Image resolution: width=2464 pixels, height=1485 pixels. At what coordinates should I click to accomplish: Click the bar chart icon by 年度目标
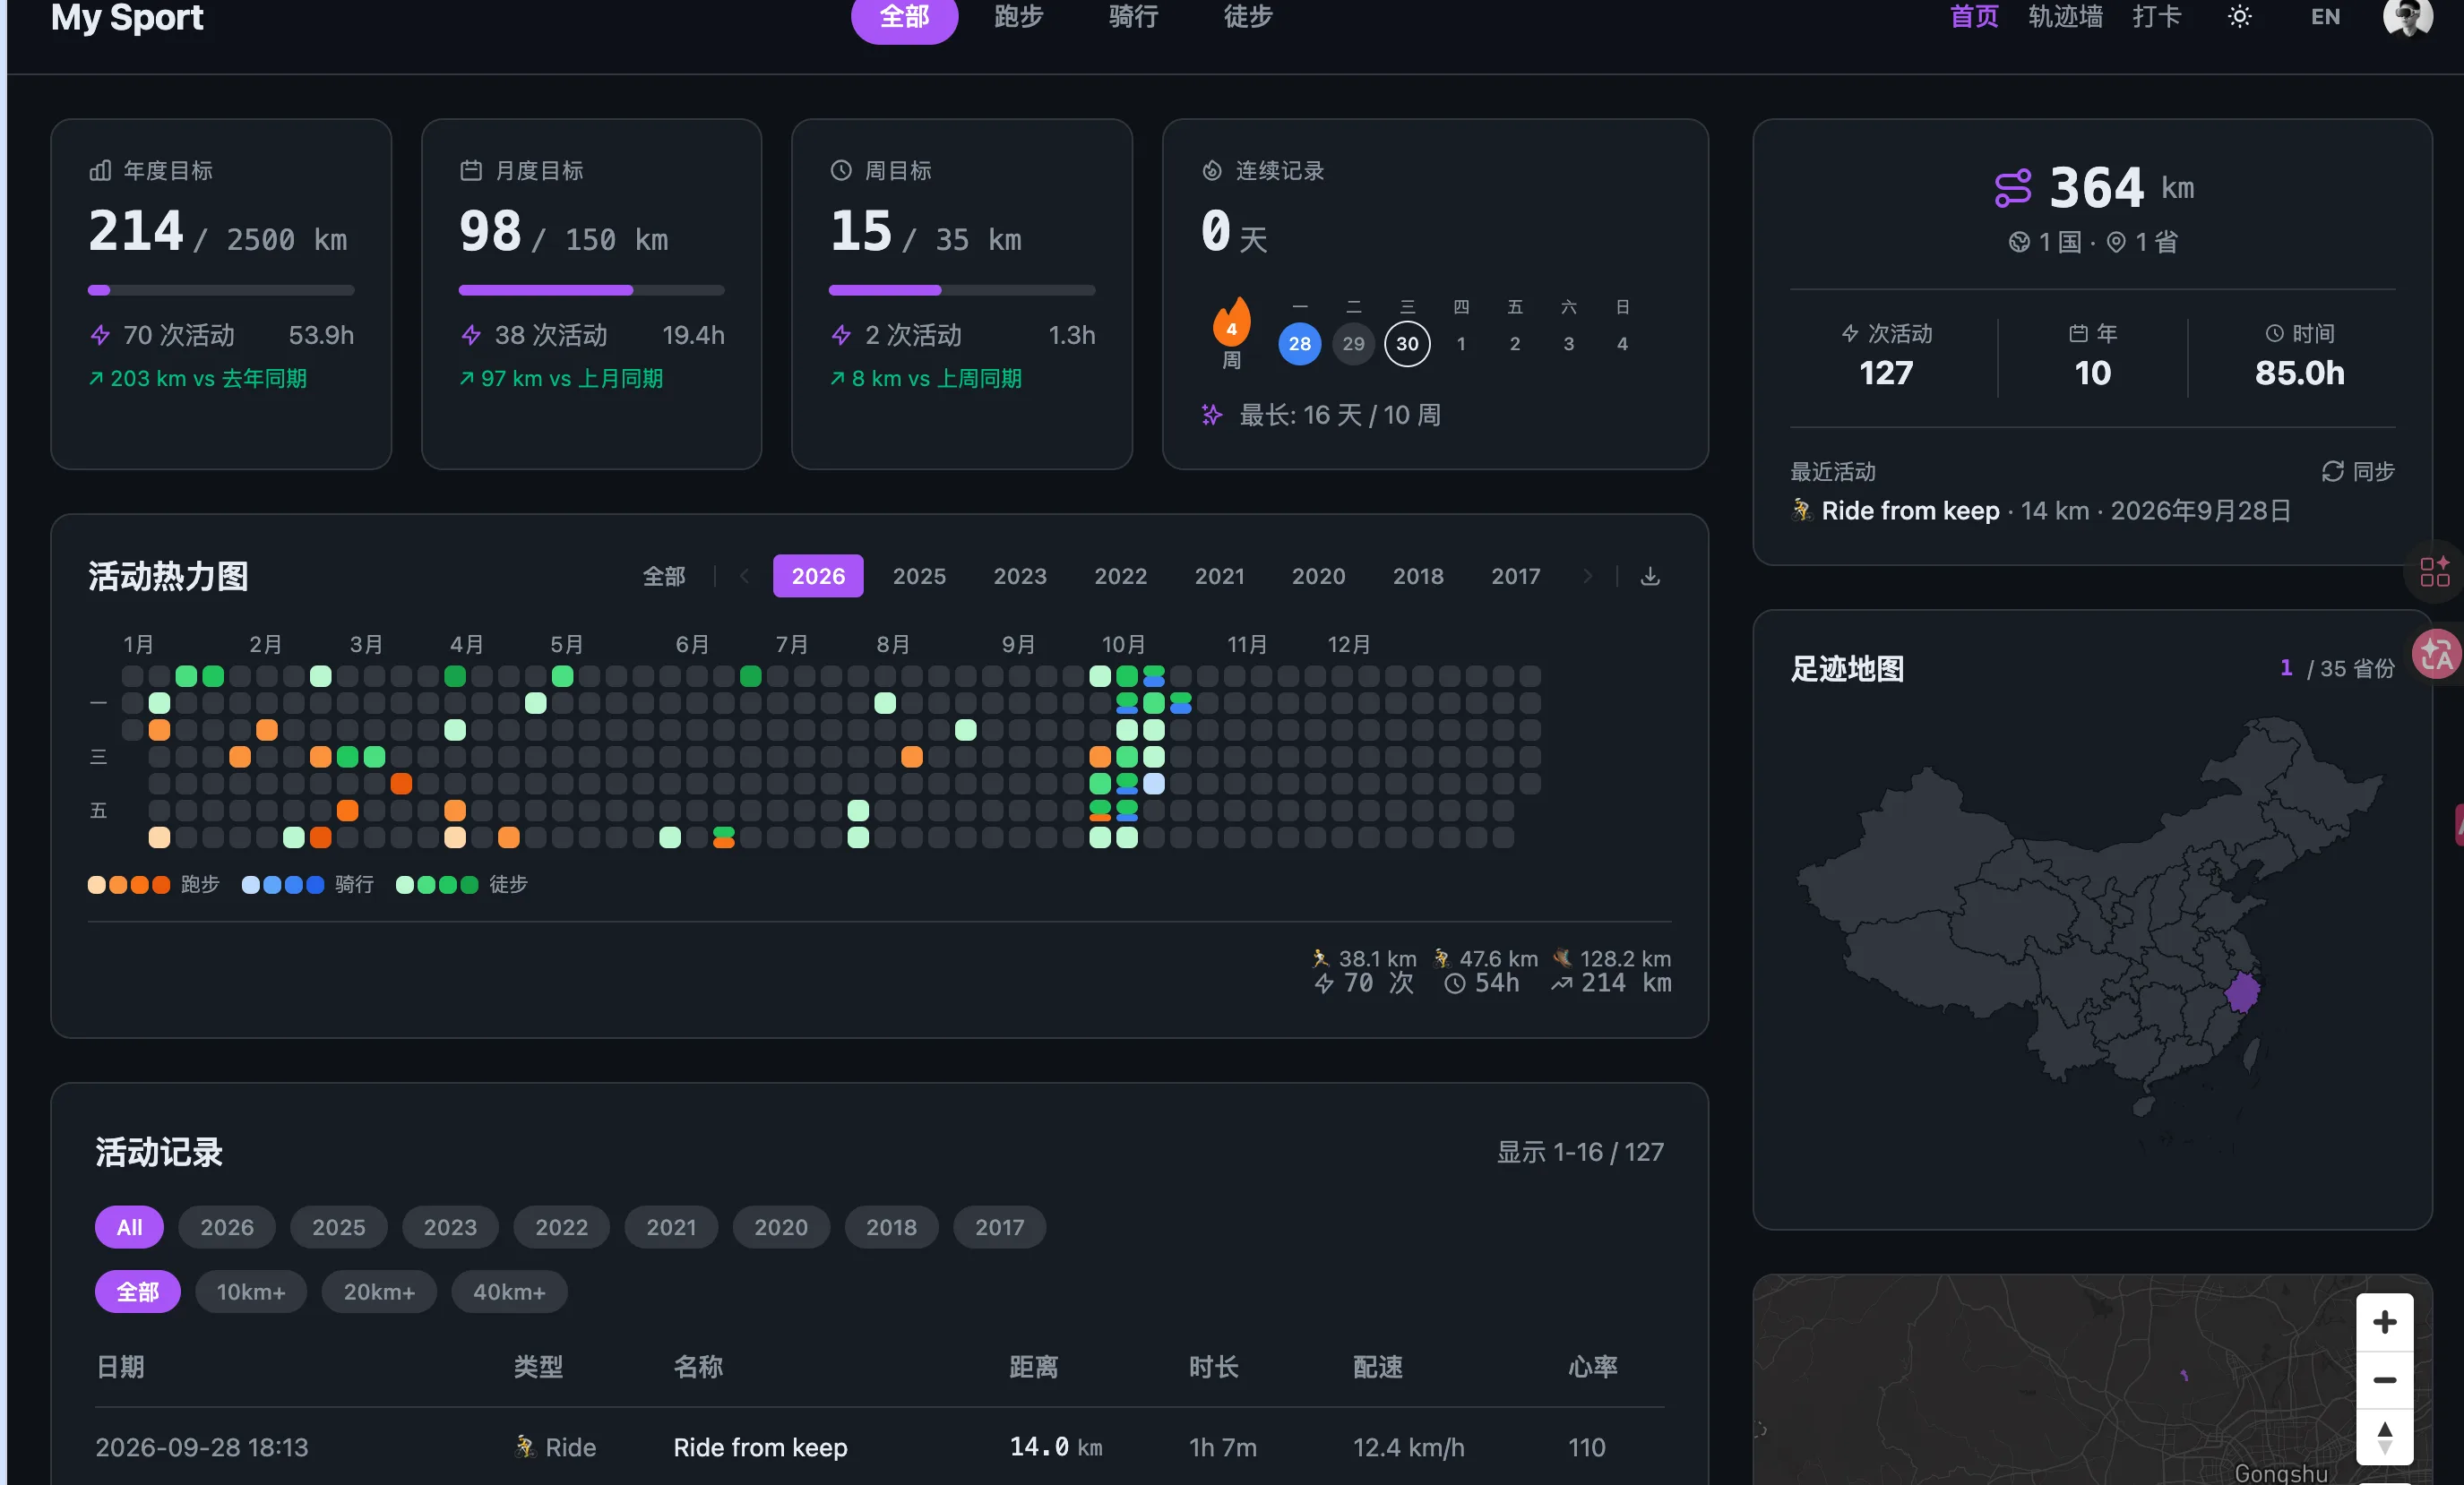coord(100,171)
